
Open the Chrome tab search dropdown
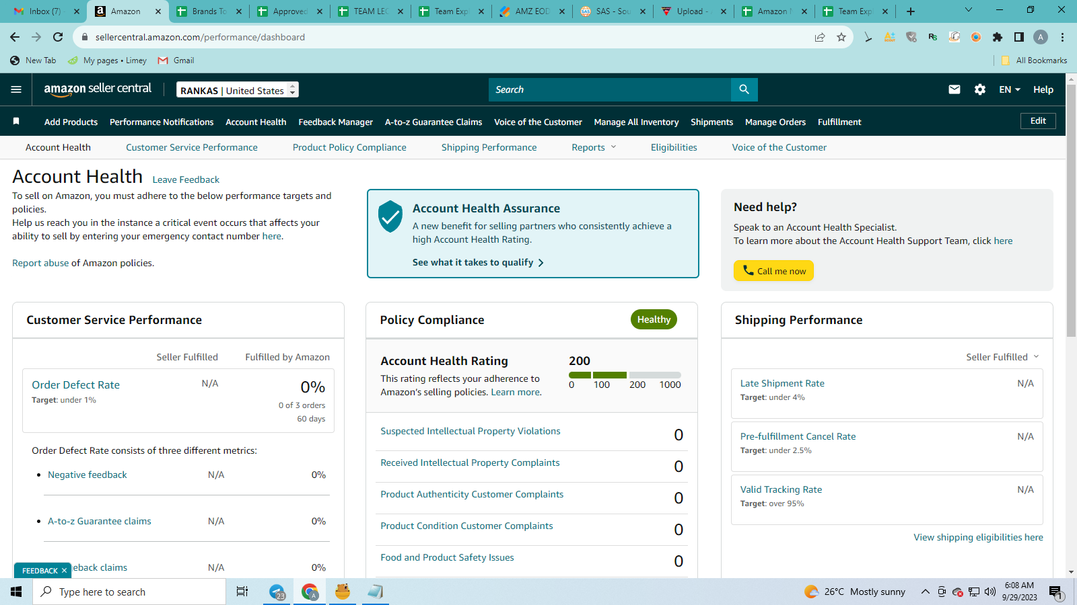pyautogui.click(x=969, y=11)
